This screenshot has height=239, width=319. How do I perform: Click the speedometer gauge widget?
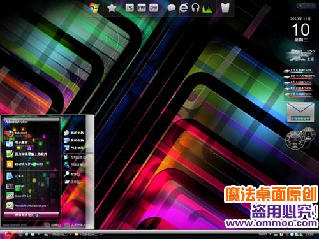click(300, 138)
